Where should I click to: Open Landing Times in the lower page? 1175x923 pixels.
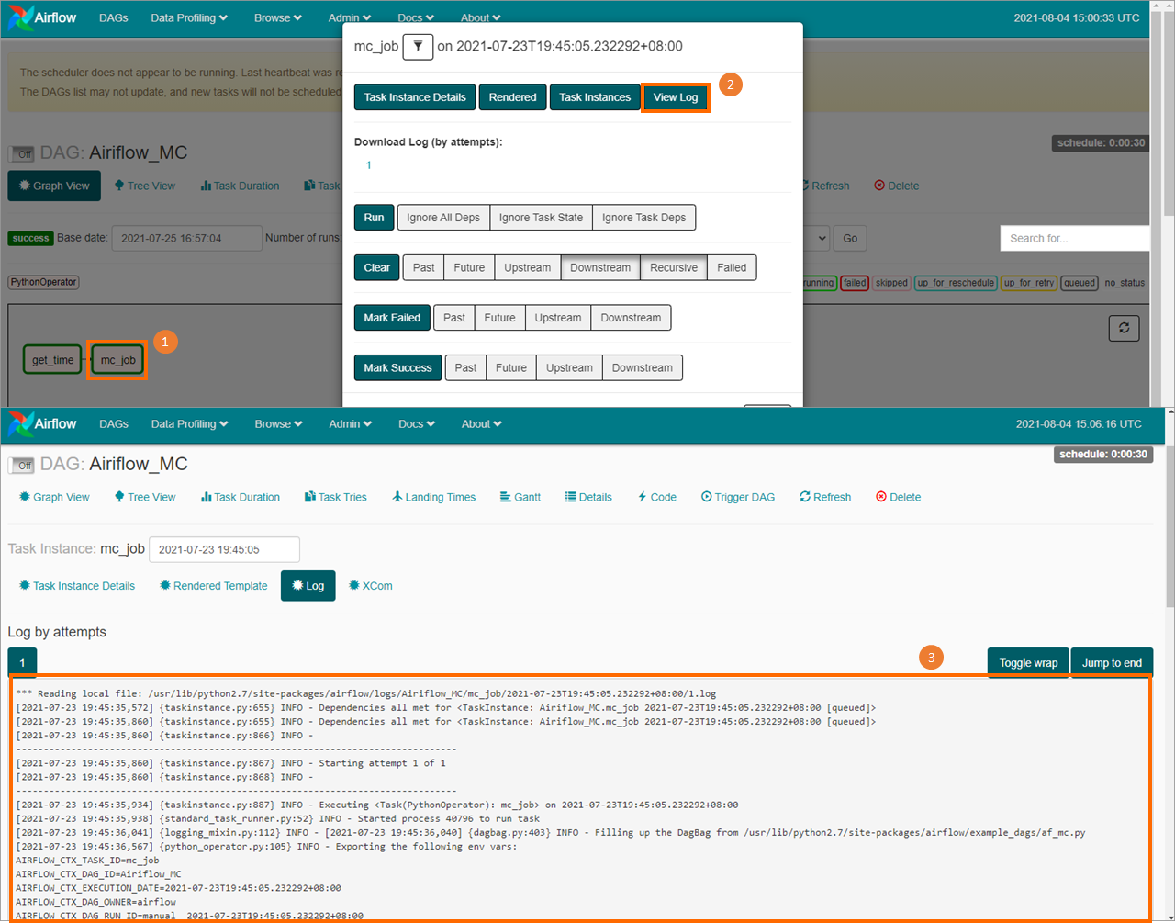tap(433, 497)
